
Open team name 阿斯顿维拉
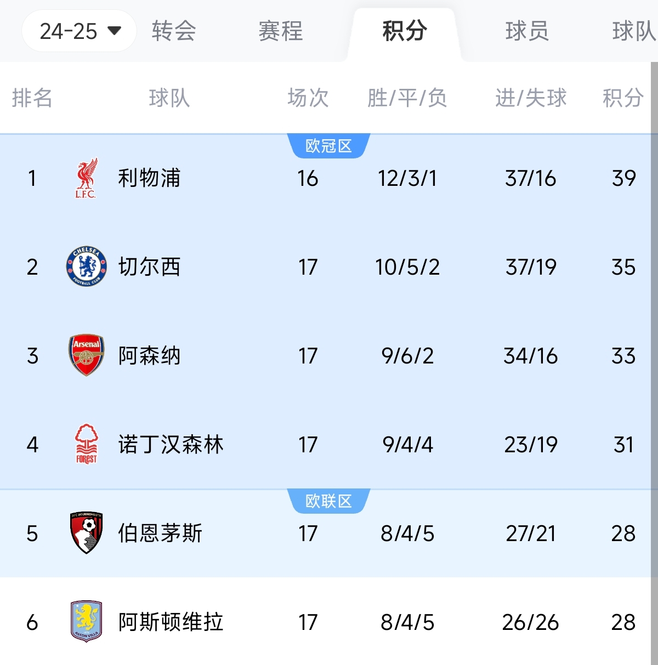pos(171,622)
